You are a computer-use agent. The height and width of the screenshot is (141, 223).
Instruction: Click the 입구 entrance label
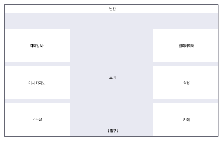(113, 131)
